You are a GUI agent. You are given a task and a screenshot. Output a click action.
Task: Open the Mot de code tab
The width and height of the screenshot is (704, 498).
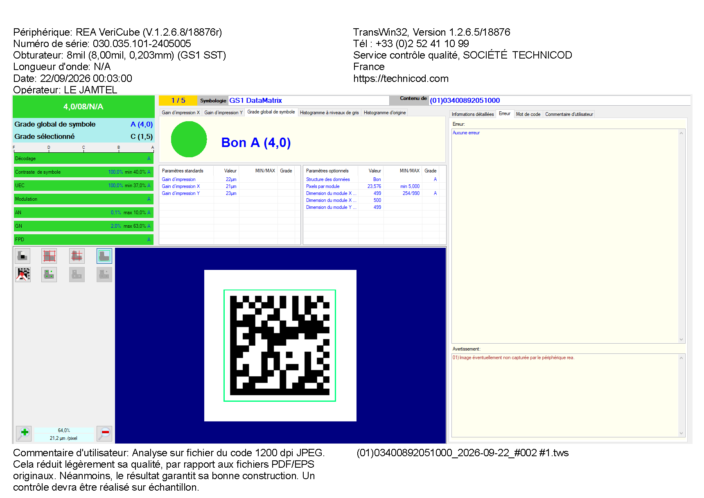[x=528, y=114]
